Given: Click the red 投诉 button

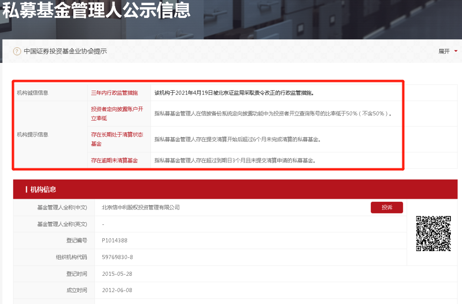Looking at the screenshot, I should (x=387, y=207).
